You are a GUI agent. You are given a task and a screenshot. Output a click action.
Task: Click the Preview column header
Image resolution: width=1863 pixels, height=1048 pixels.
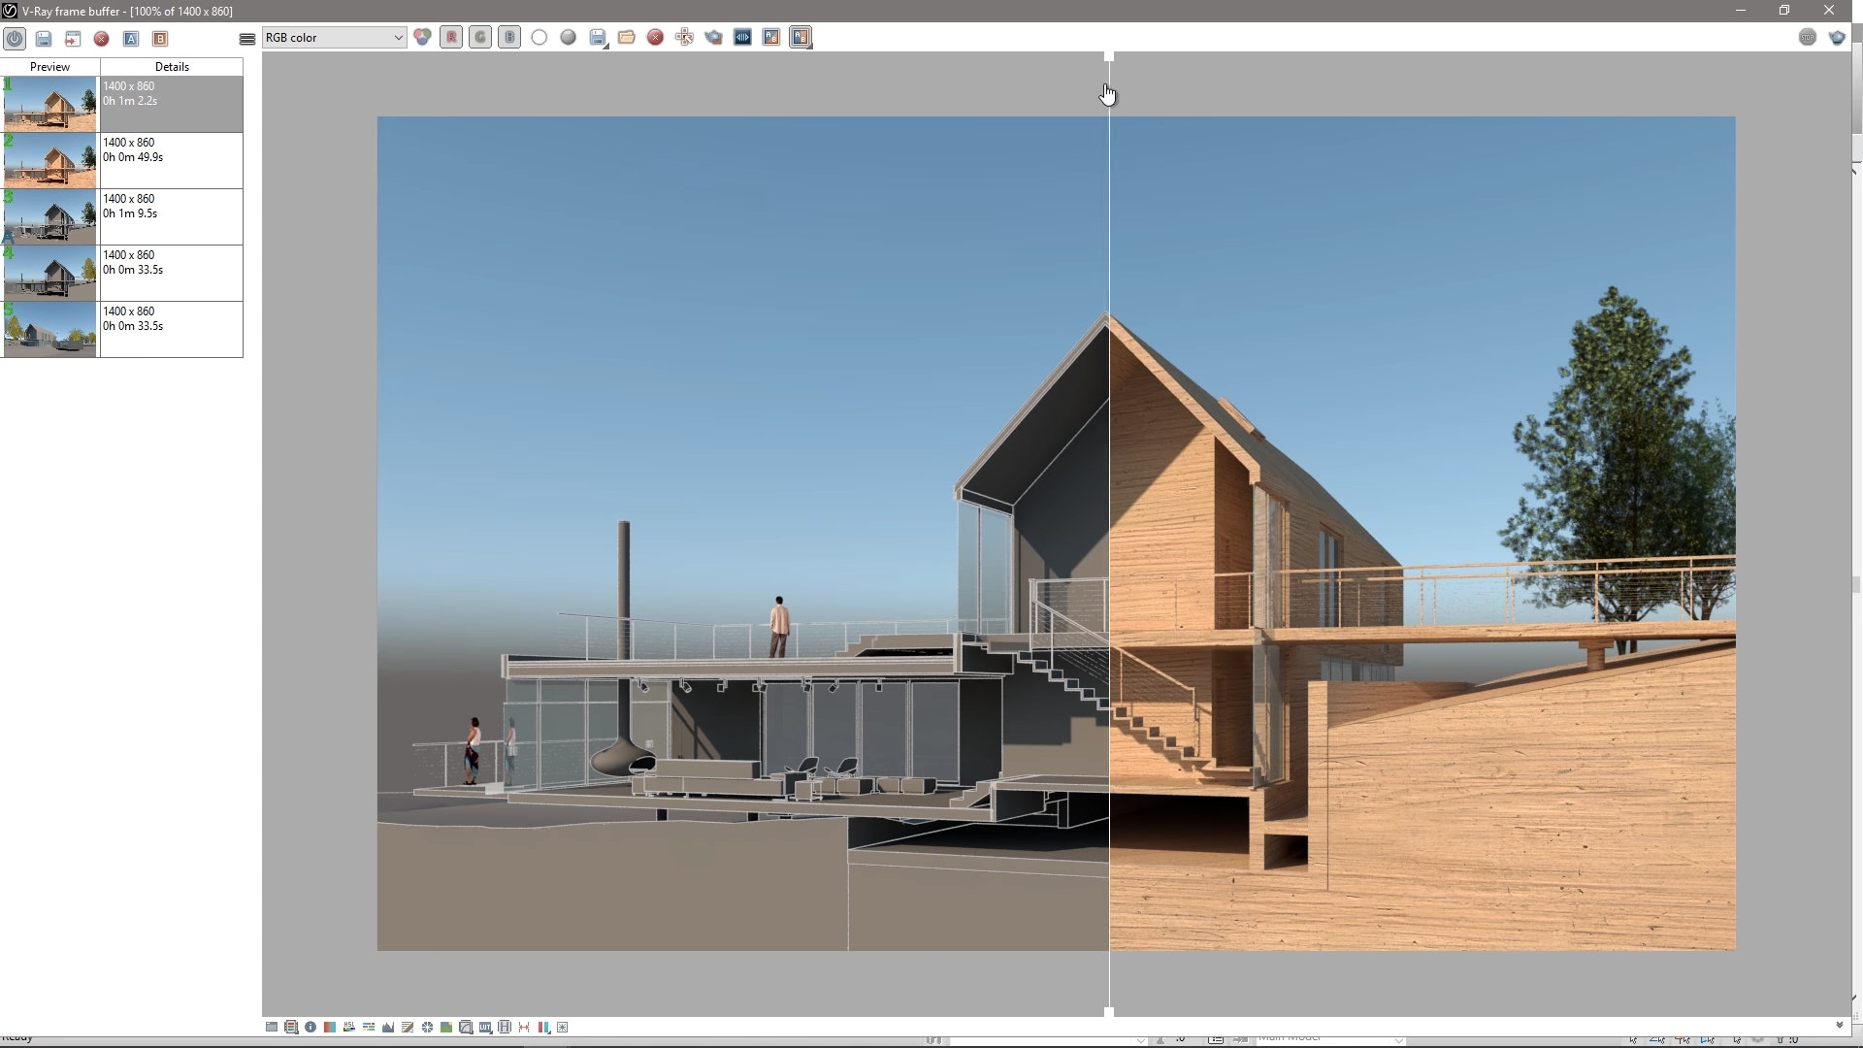[x=49, y=67]
